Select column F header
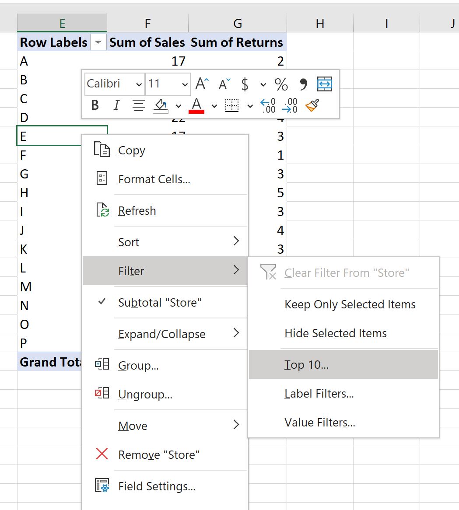Screen dimensions: 459x510 148,23
